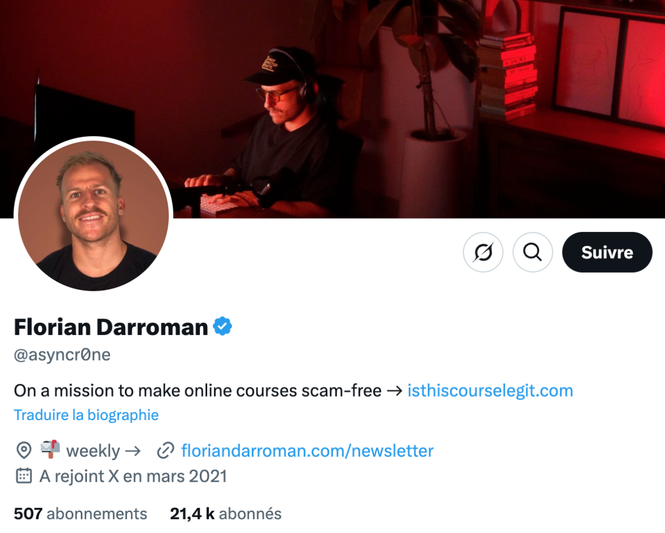Open the round profile picture
Image resolution: width=665 pixels, height=533 pixels.
click(94, 216)
